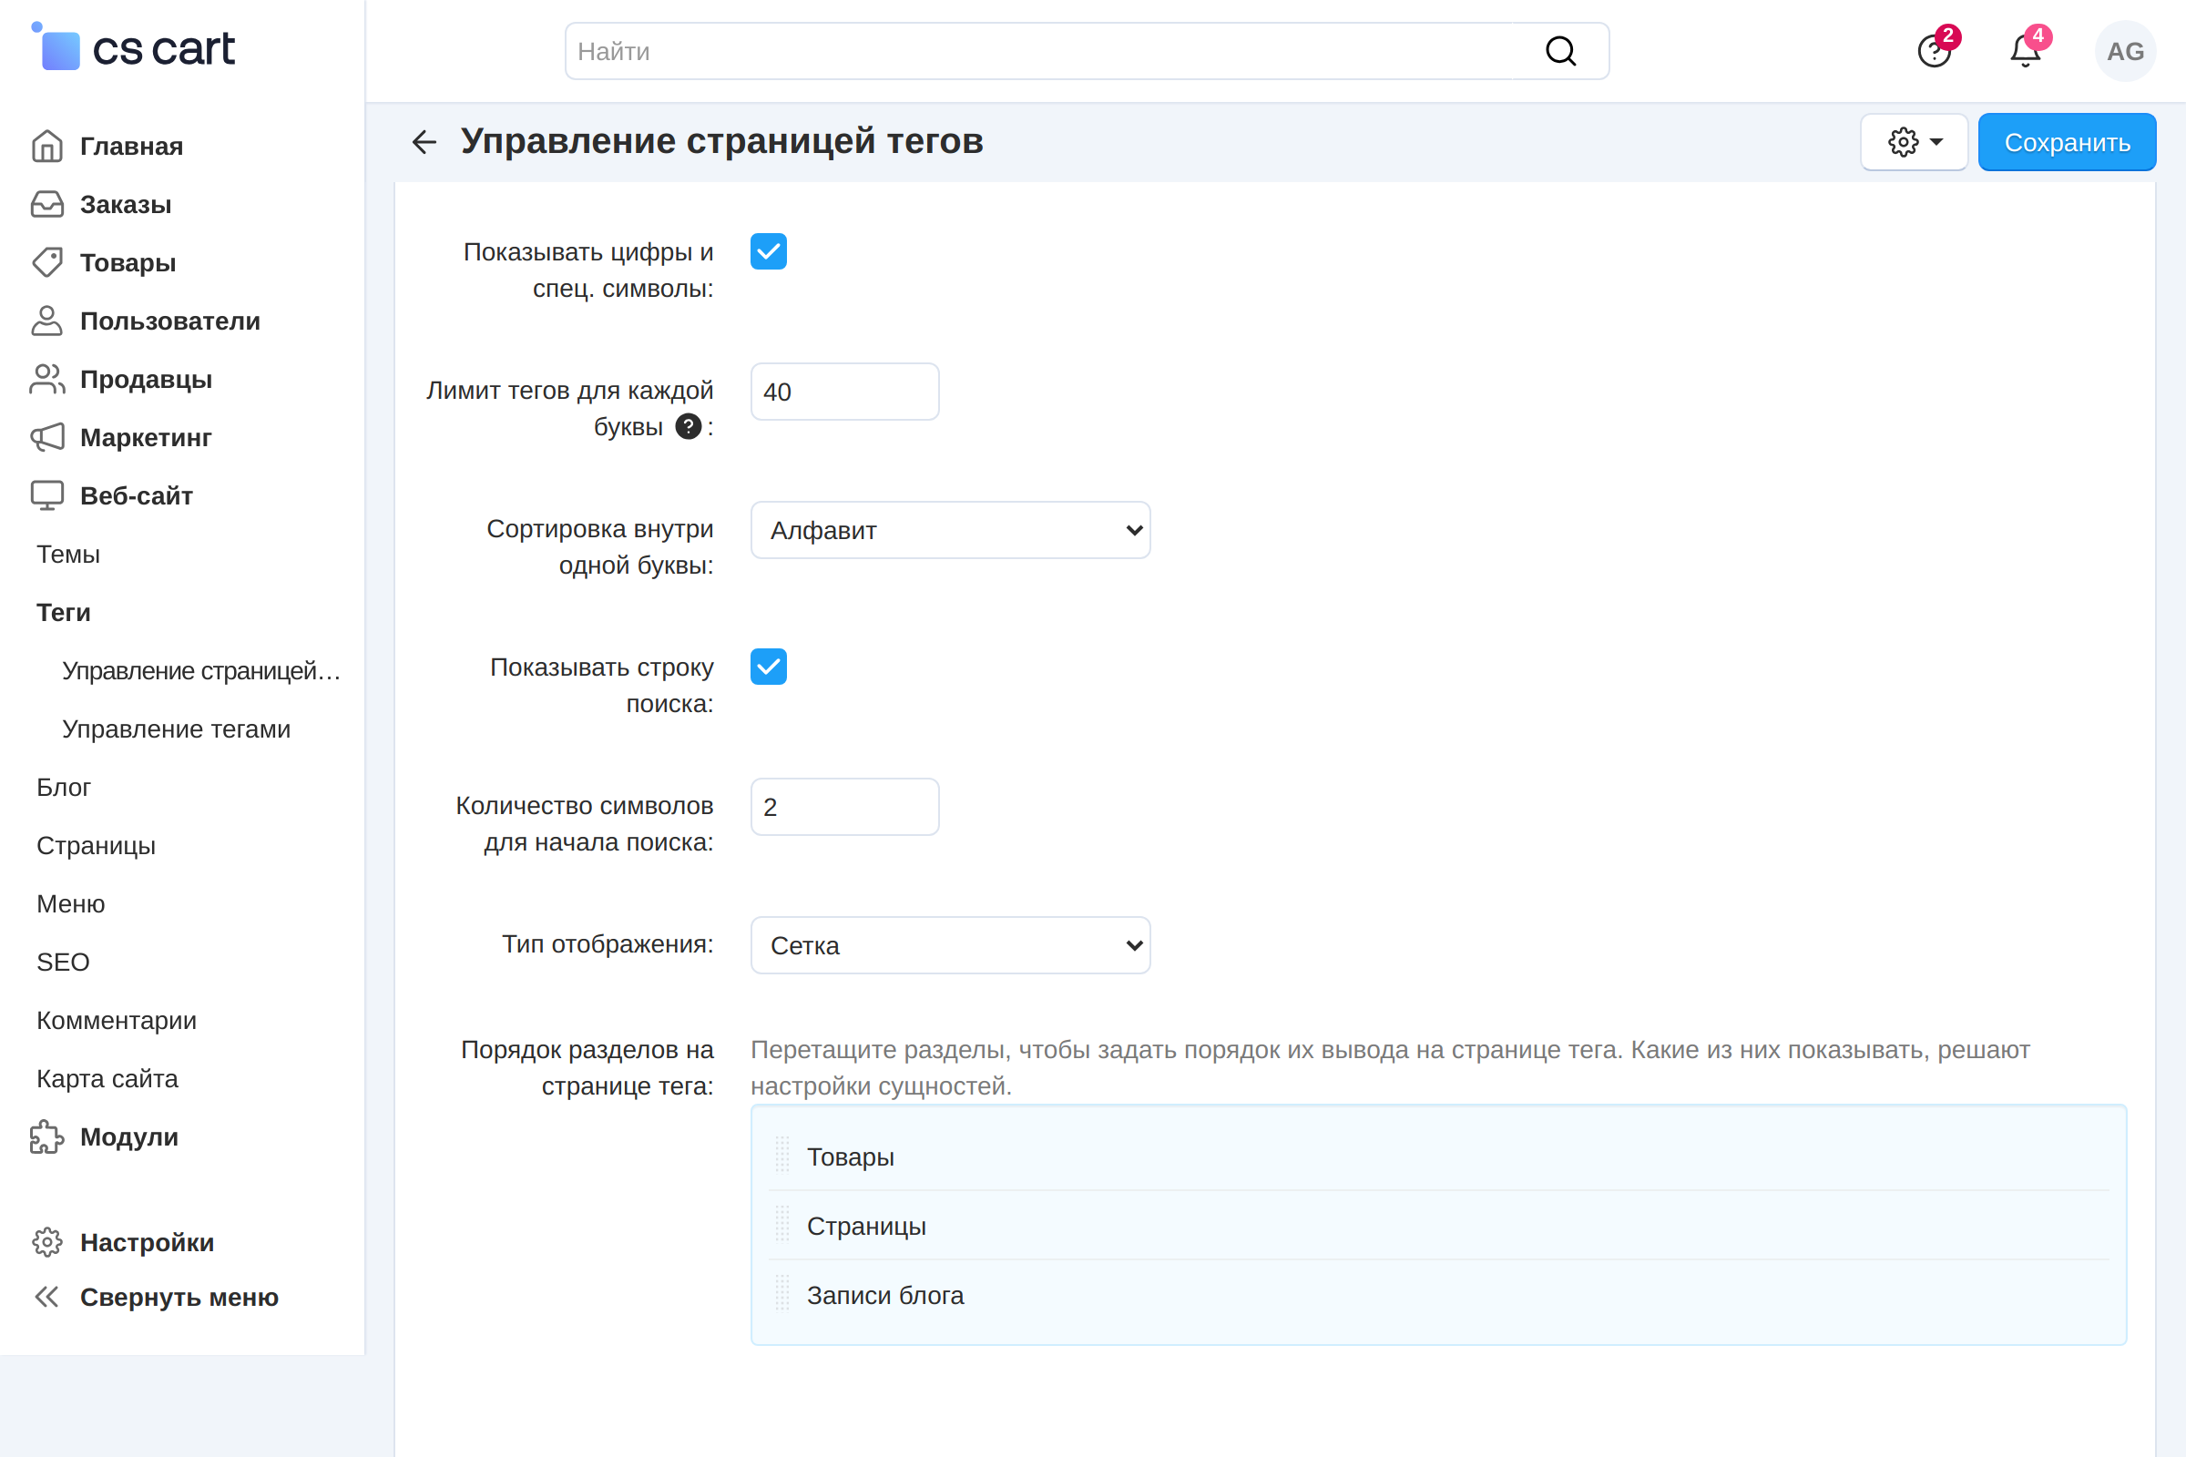Click the Пользователи person icon
This screenshot has height=1457, width=2186.
point(46,321)
